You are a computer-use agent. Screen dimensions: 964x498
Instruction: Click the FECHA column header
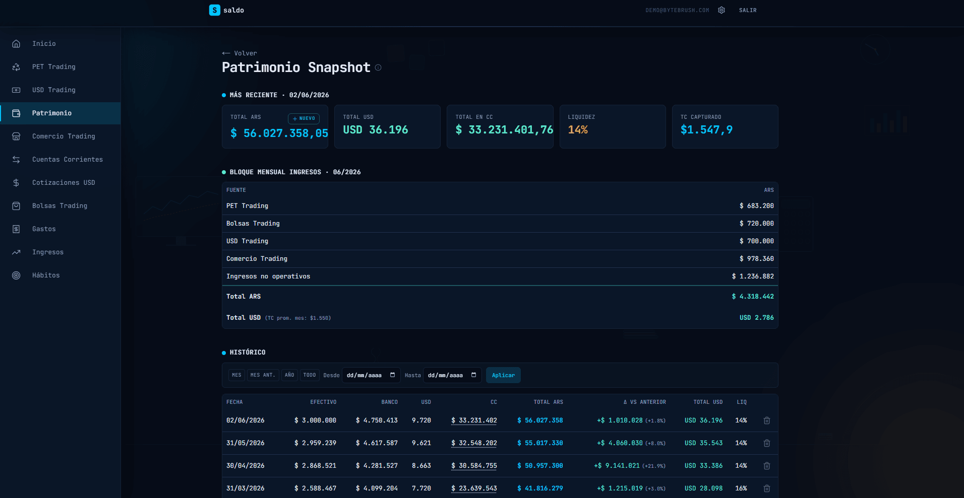234,402
